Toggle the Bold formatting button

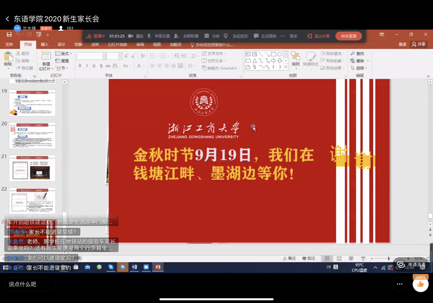[x=80, y=66]
